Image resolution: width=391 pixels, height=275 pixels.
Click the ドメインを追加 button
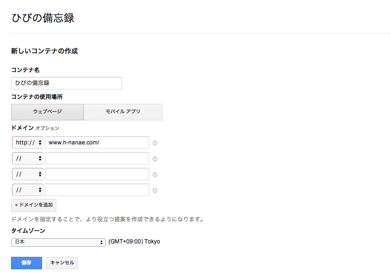[33, 205]
